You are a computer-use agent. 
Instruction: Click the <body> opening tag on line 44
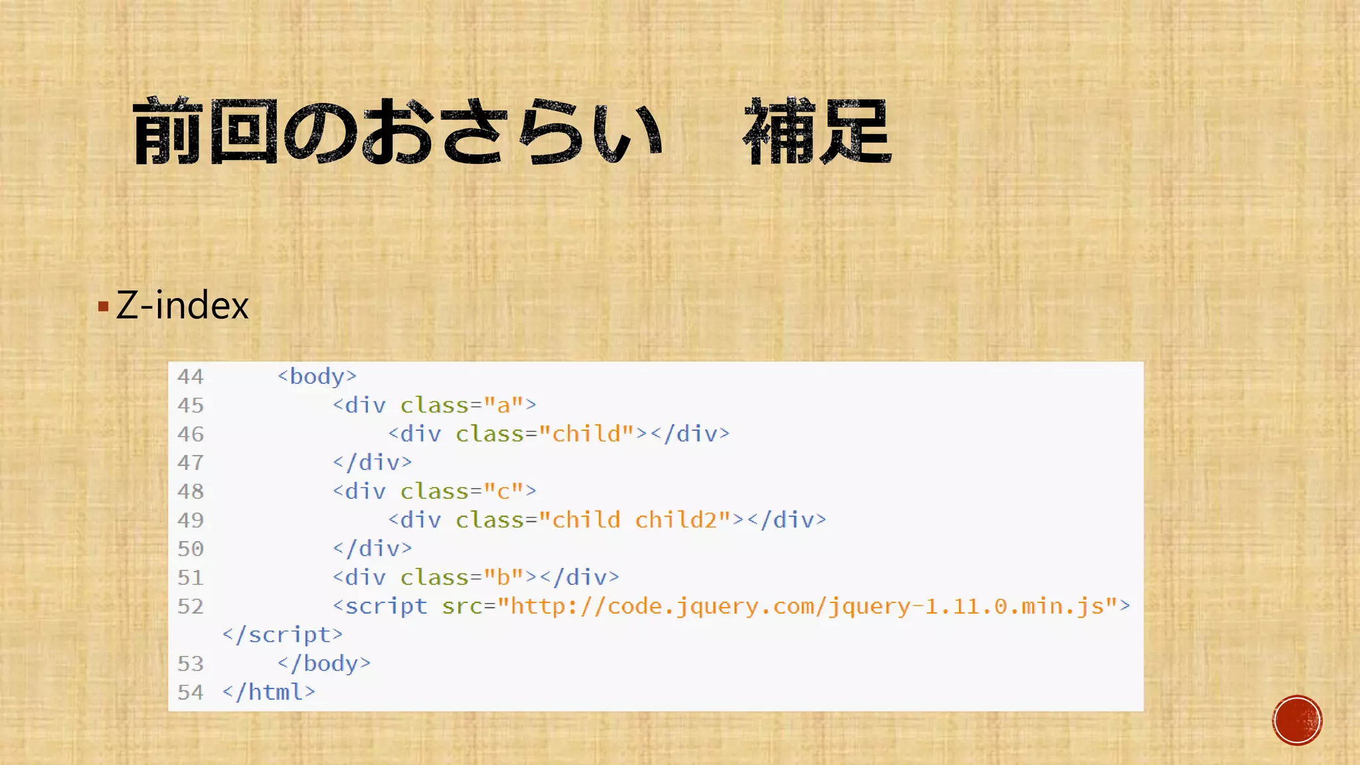pyautogui.click(x=317, y=377)
